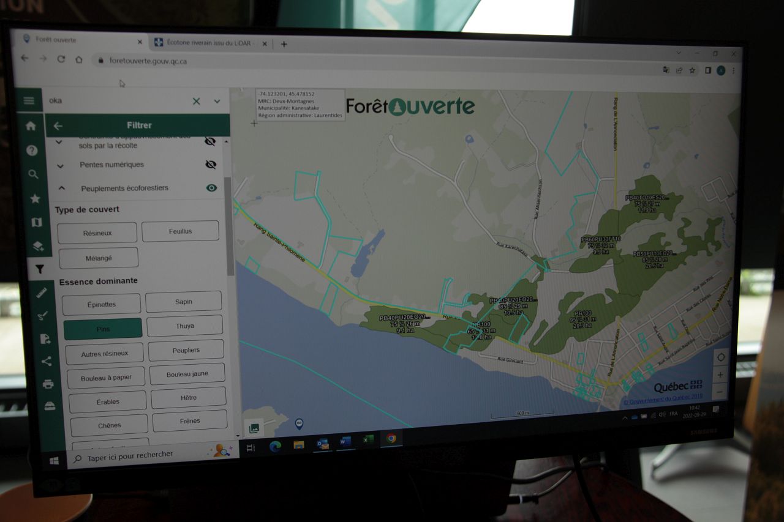
Task: Select the Autres résineux species button
Action: [x=105, y=354]
